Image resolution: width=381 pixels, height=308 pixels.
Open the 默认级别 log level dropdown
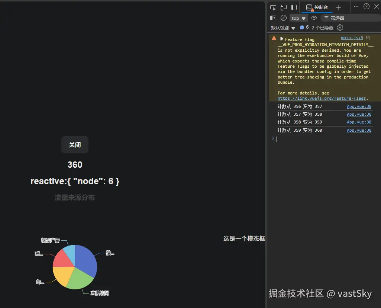click(x=283, y=28)
